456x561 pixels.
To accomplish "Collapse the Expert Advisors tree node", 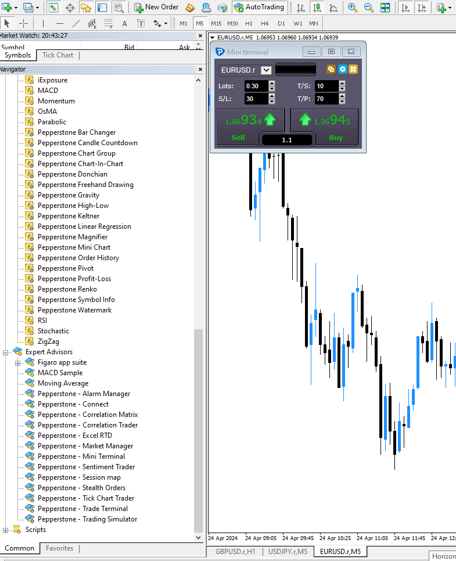I will point(5,353).
